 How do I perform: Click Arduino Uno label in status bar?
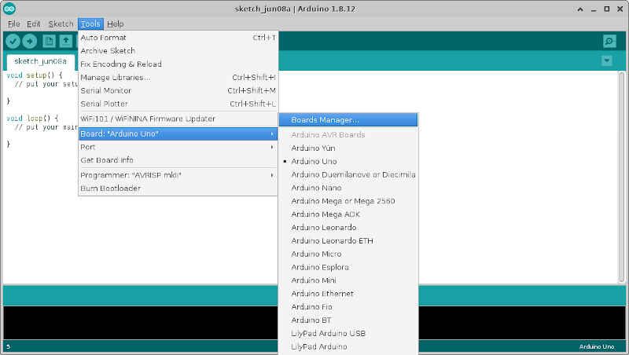[x=597, y=346]
